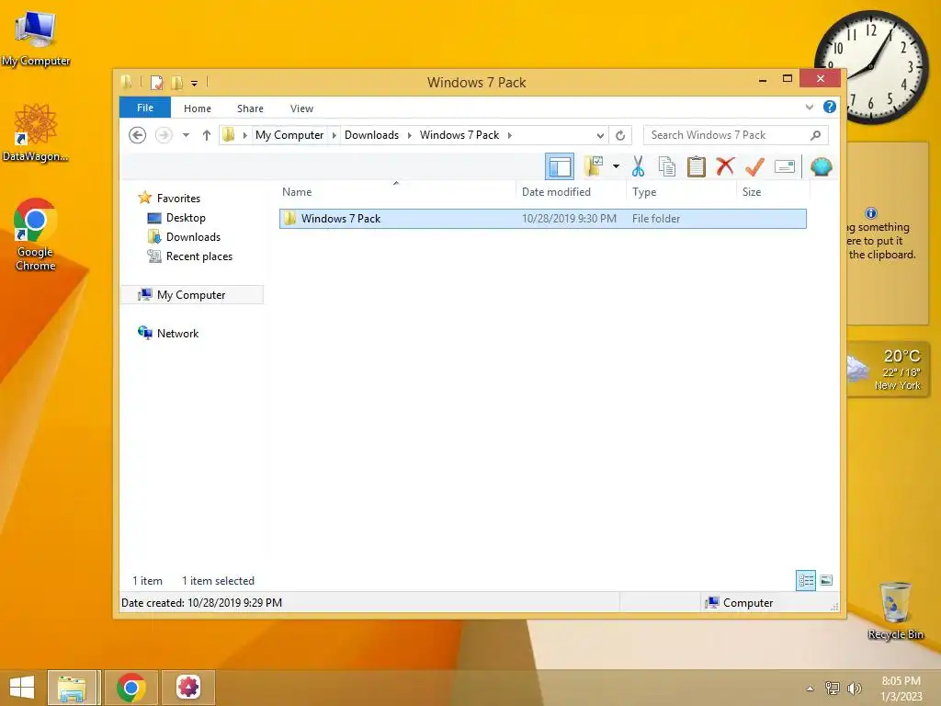Click File Explorer in the taskbar
Screen dimensions: 941x706
point(72,688)
